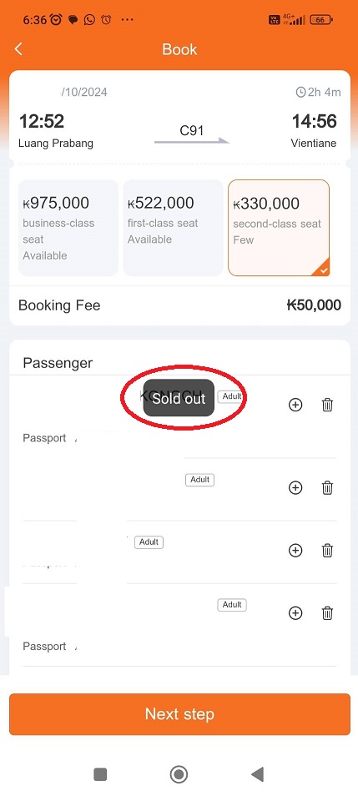Tap plus icon on fourth passenger row
358x796 pixels.
295,613
